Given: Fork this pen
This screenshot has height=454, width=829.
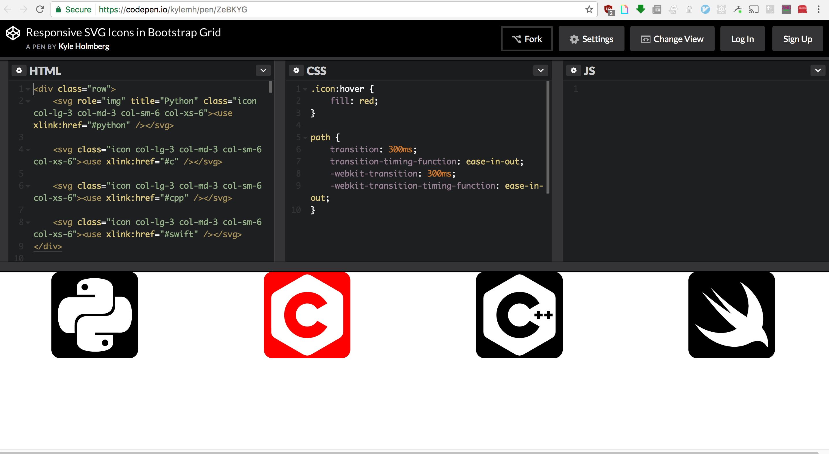Looking at the screenshot, I should pos(527,39).
